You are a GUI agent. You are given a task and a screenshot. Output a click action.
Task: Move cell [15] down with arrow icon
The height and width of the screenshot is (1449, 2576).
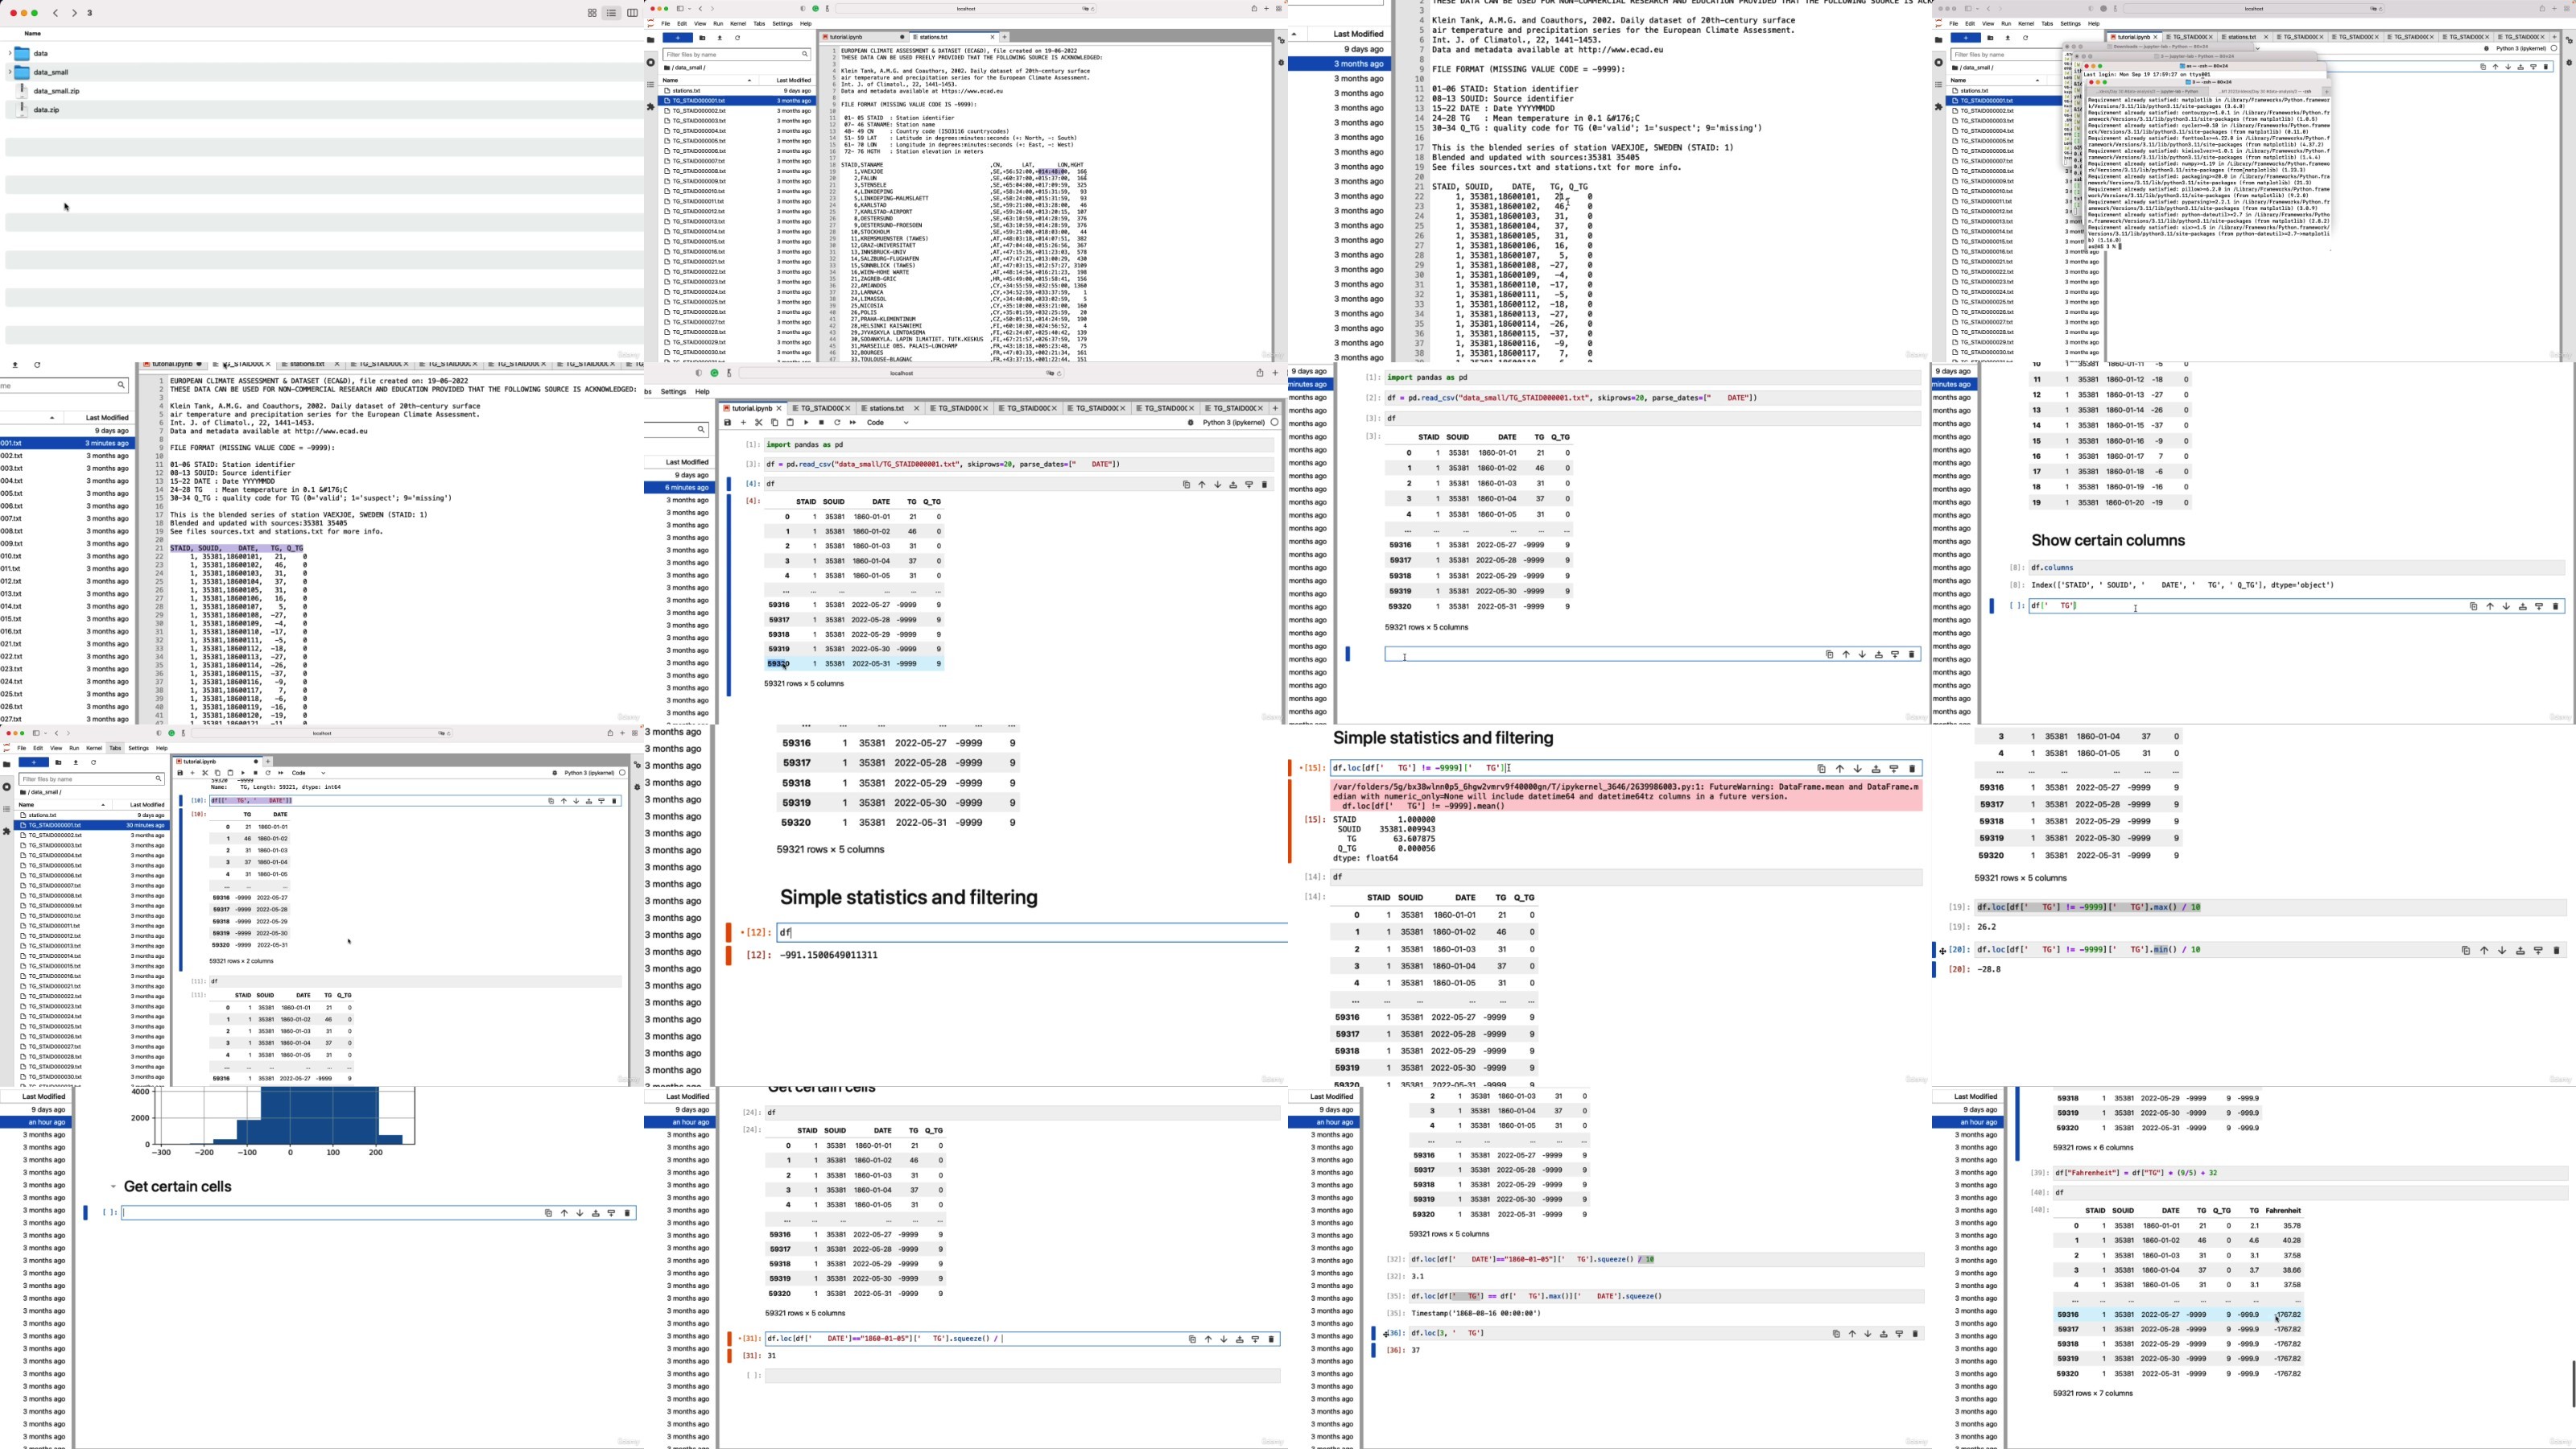1858,769
